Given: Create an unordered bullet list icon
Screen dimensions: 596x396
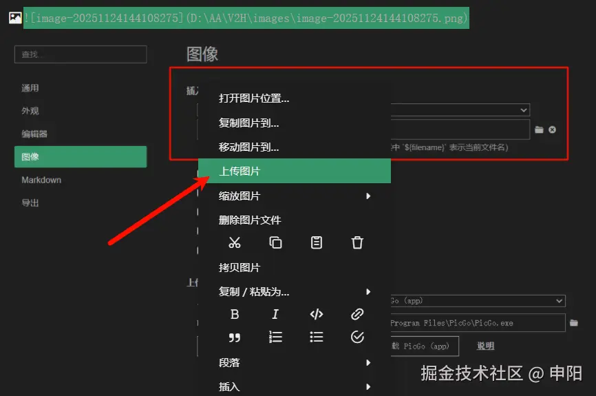Looking at the screenshot, I should coord(317,337).
